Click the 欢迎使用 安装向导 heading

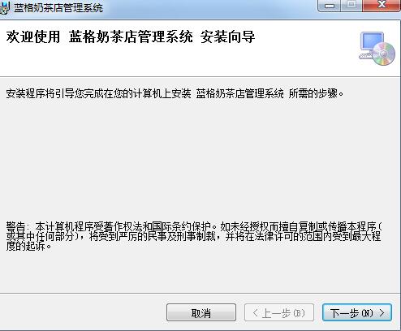coord(131,37)
